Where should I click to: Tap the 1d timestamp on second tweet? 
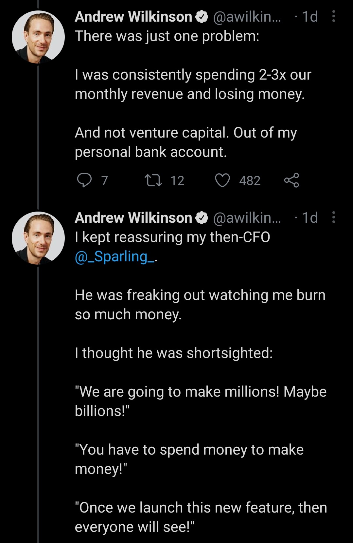click(x=309, y=218)
